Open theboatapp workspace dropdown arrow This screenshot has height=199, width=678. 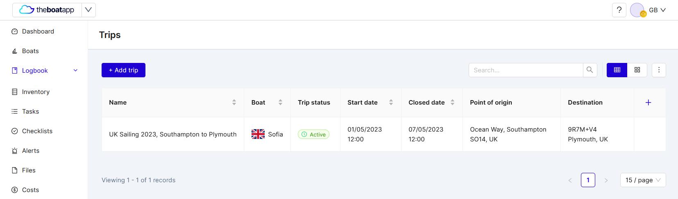tap(88, 10)
